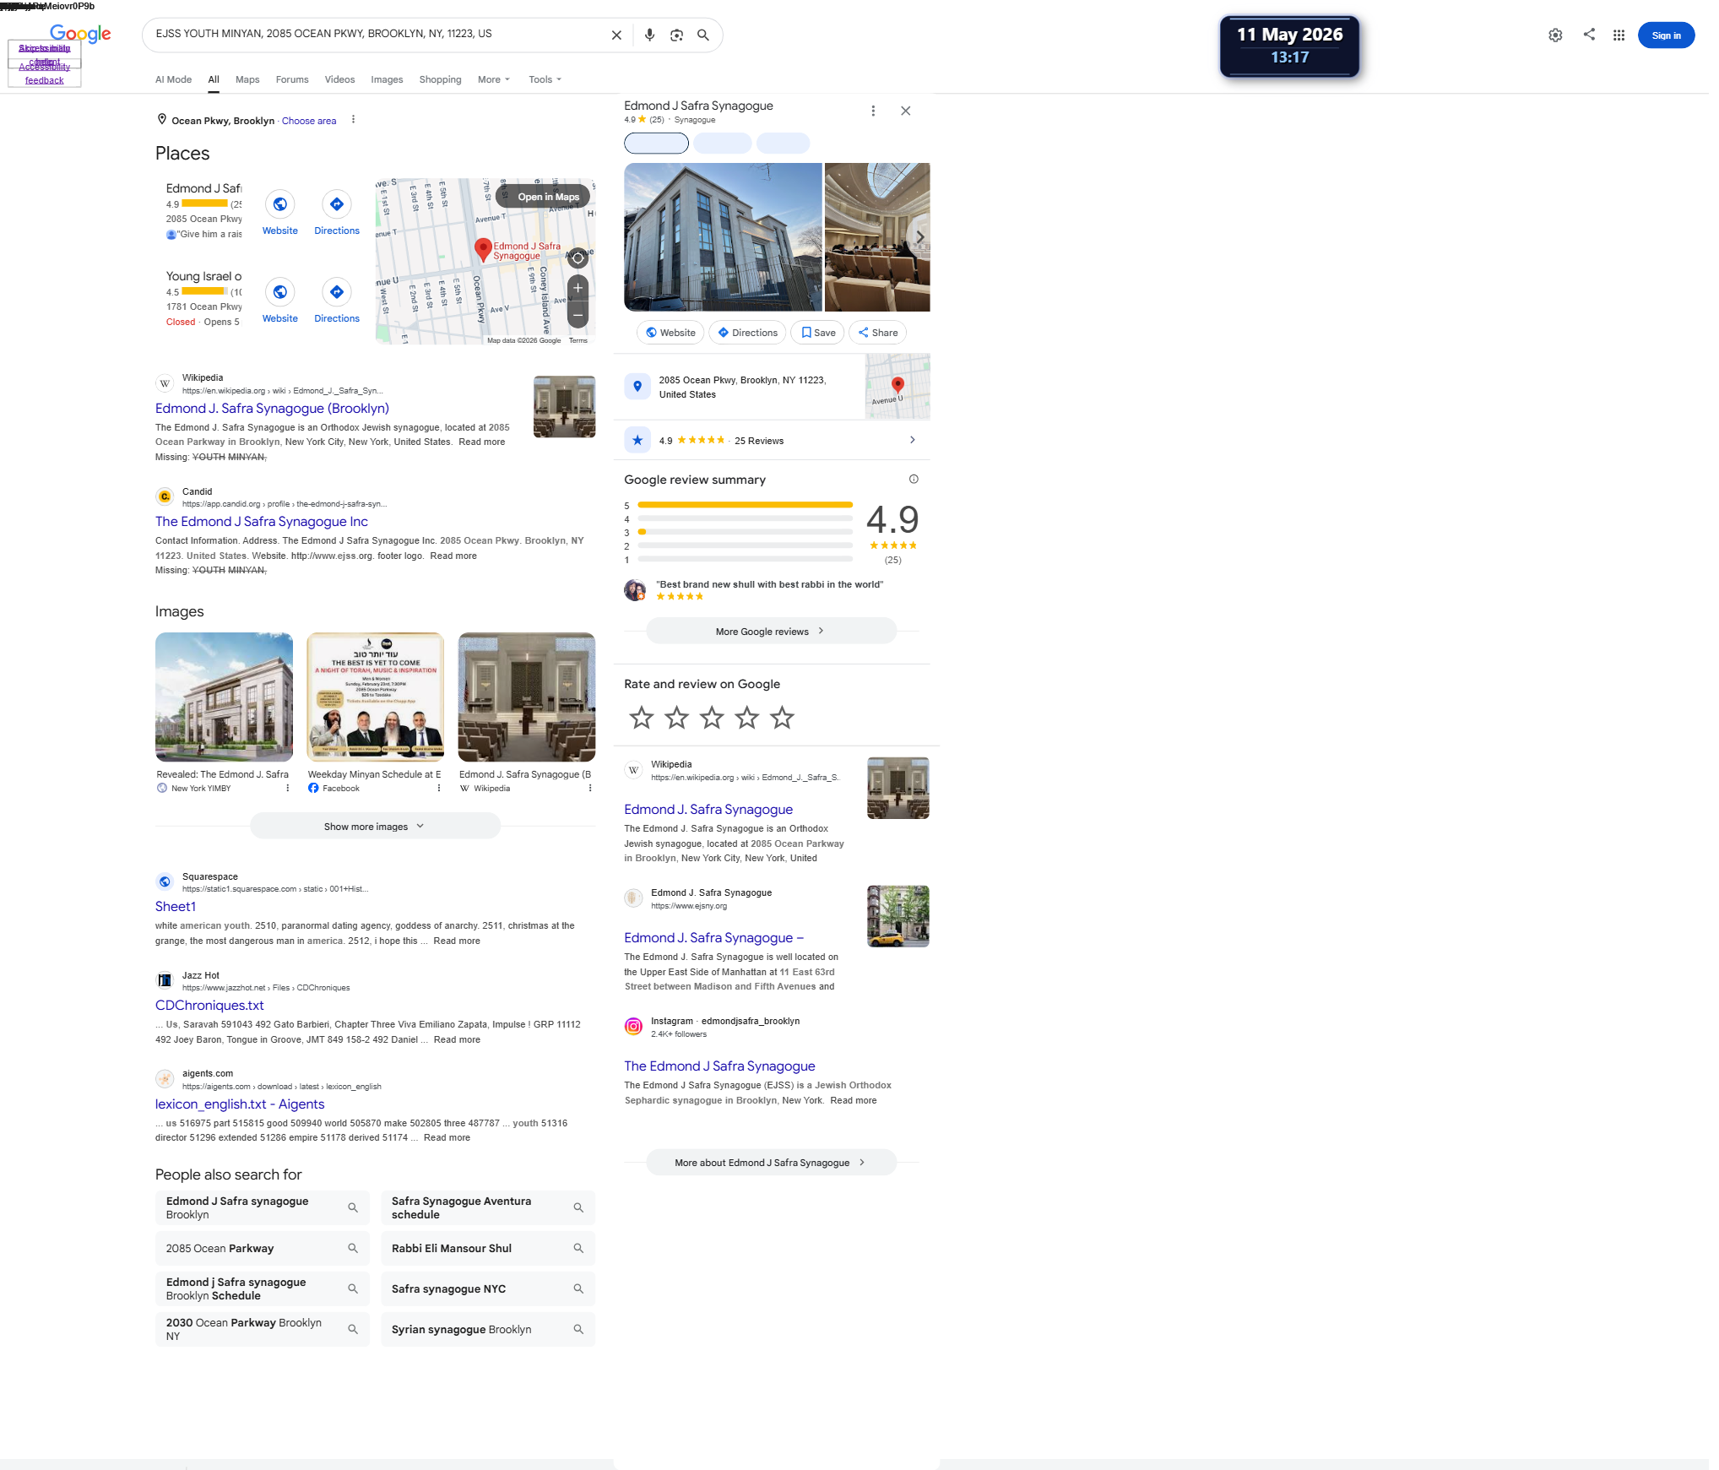Close the Edmond J Safra Synagogue panel
1719x1470 pixels.
coord(905,111)
